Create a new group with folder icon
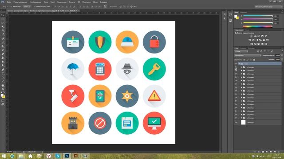The height and width of the screenshot is (159, 284). coord(271,152)
